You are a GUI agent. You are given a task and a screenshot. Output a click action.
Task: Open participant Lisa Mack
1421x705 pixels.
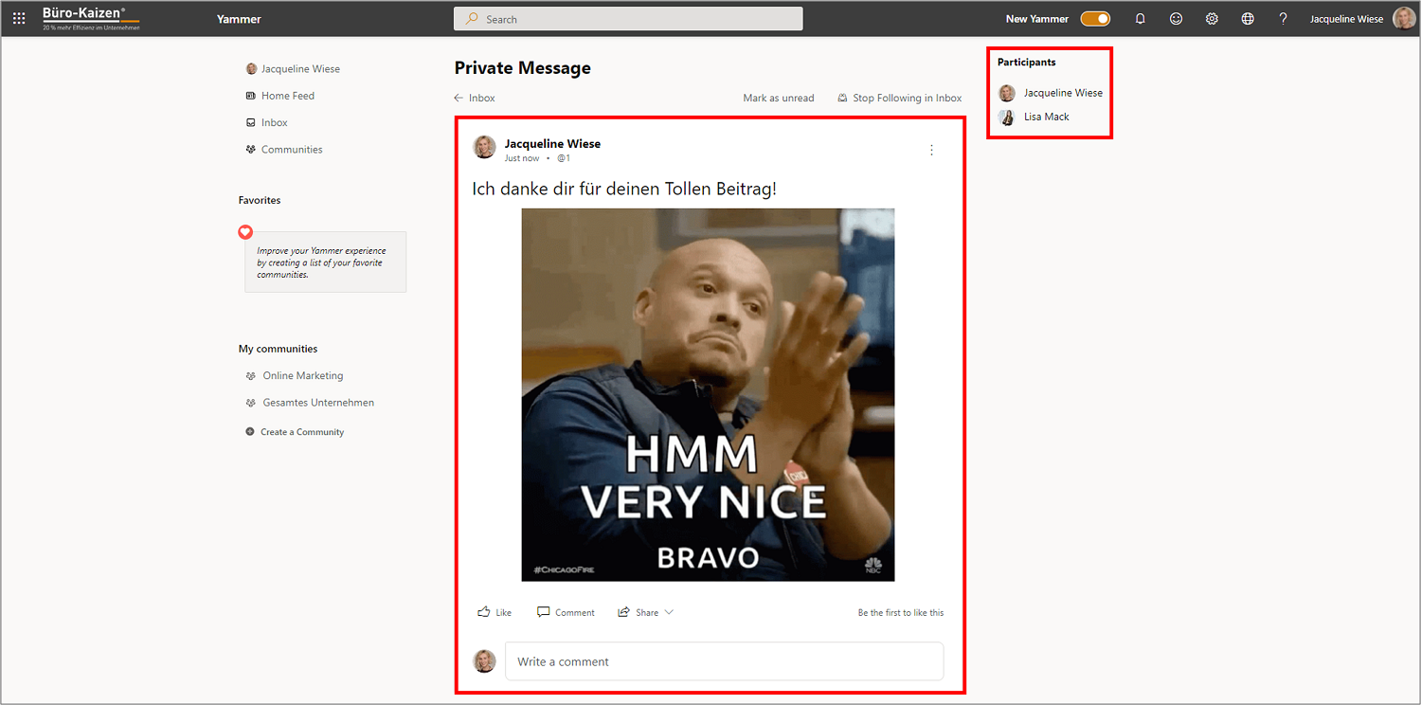point(1047,117)
